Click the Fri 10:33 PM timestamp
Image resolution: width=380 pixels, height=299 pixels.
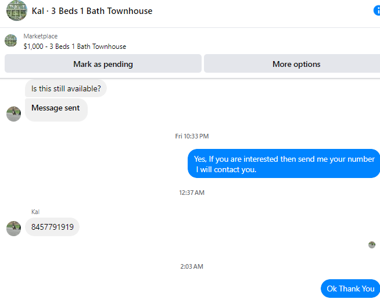192,136
